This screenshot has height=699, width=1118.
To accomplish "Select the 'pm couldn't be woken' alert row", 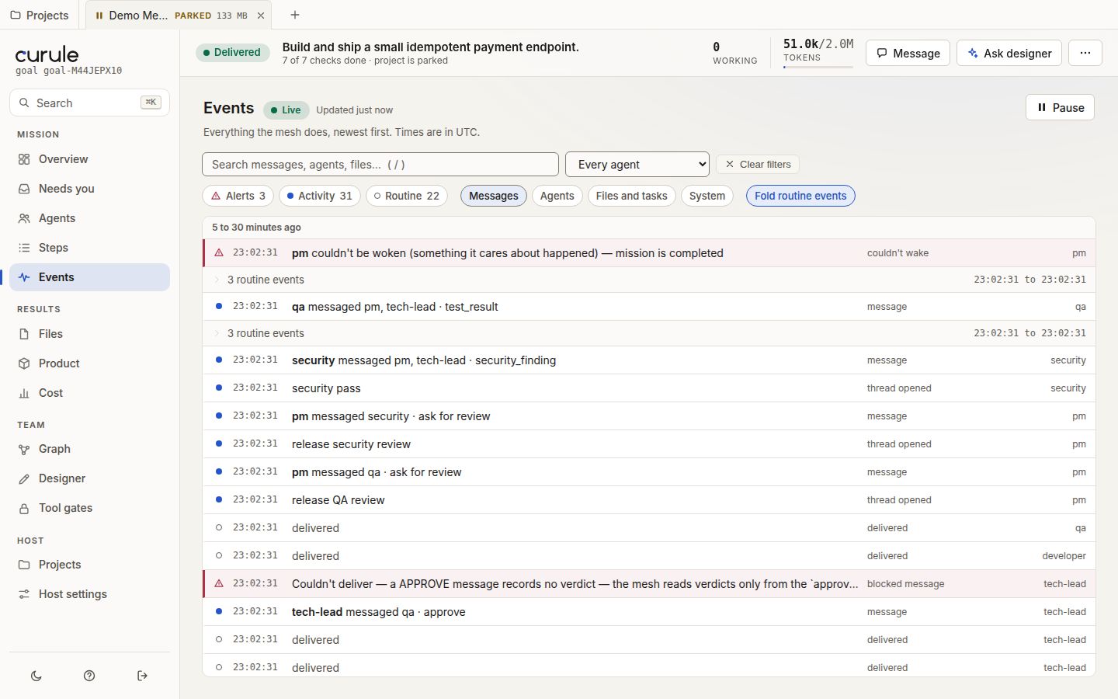I will tap(649, 253).
